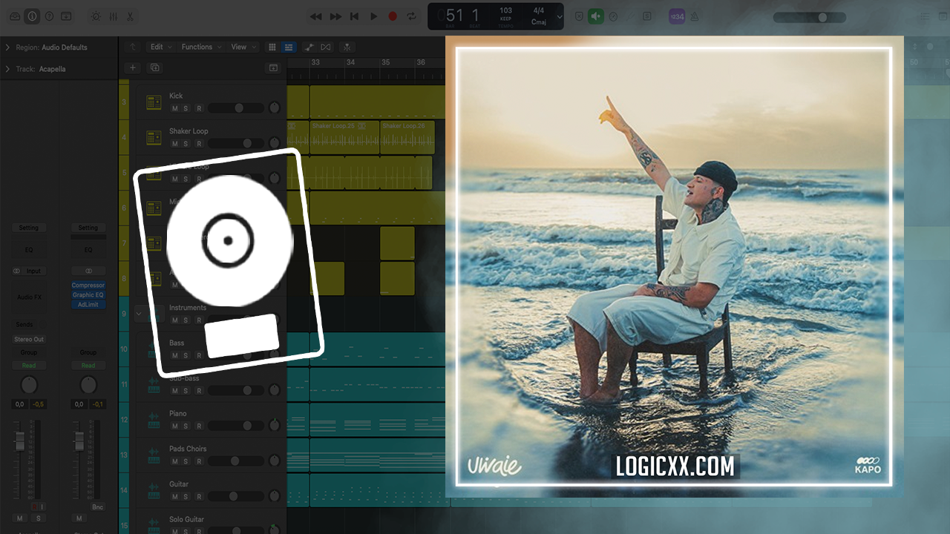Open the Mixer faders icon
This screenshot has width=950, height=534.
(113, 16)
